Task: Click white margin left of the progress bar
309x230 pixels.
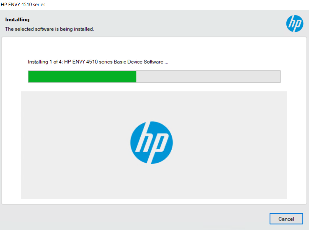Action: [15, 76]
